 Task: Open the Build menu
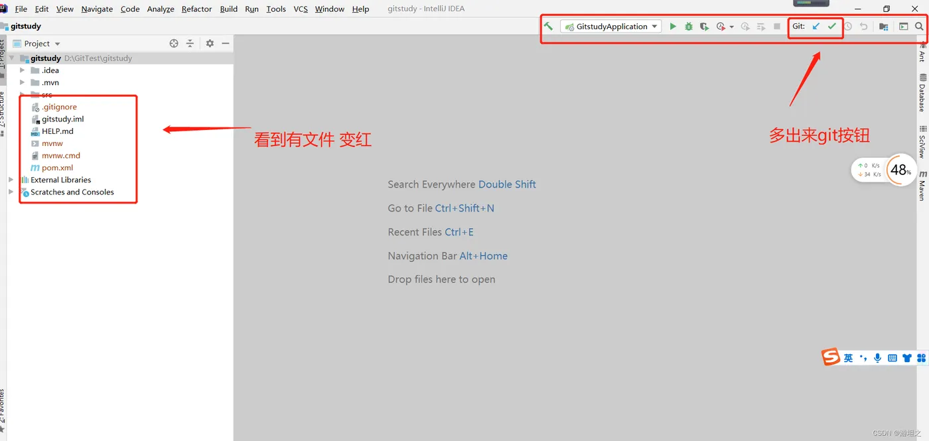point(229,9)
